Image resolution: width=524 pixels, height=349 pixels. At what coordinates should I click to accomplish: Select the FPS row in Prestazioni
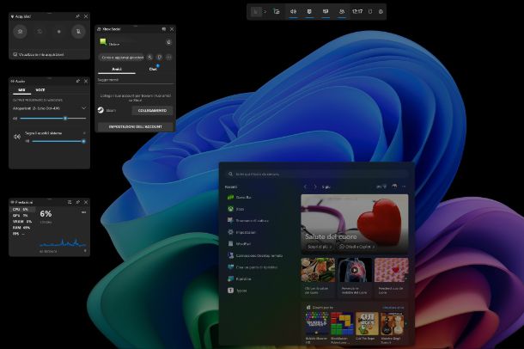click(23, 234)
